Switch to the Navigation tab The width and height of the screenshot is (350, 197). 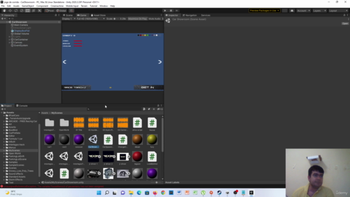tap(190, 15)
